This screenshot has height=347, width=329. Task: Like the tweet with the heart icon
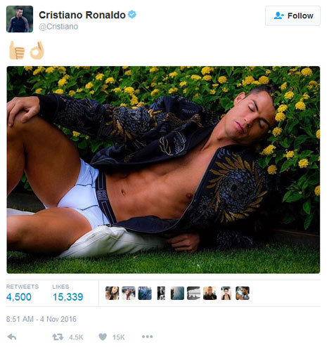[x=103, y=337]
